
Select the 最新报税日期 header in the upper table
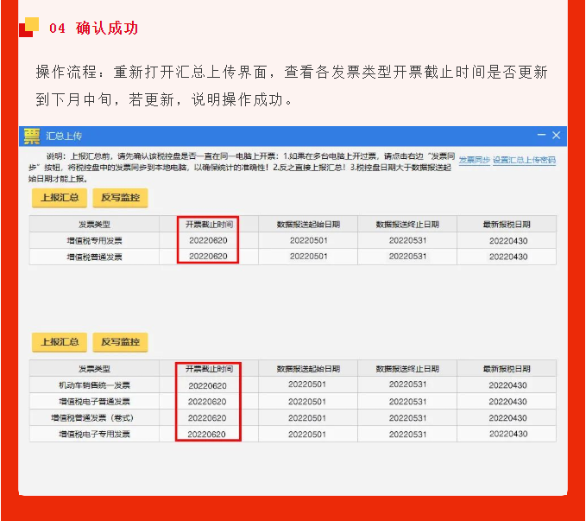click(507, 225)
